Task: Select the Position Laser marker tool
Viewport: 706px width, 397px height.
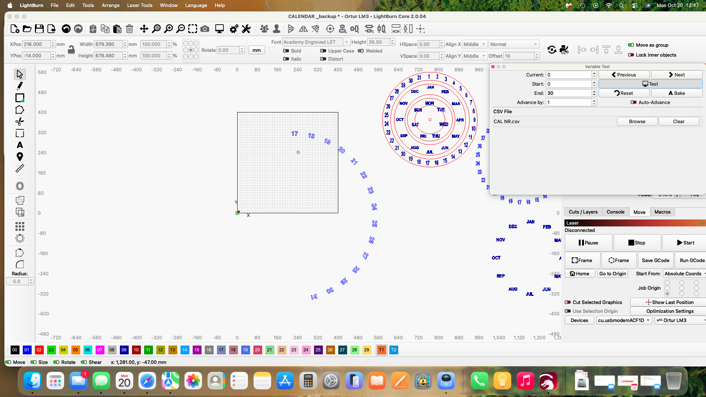Action: (x=20, y=157)
